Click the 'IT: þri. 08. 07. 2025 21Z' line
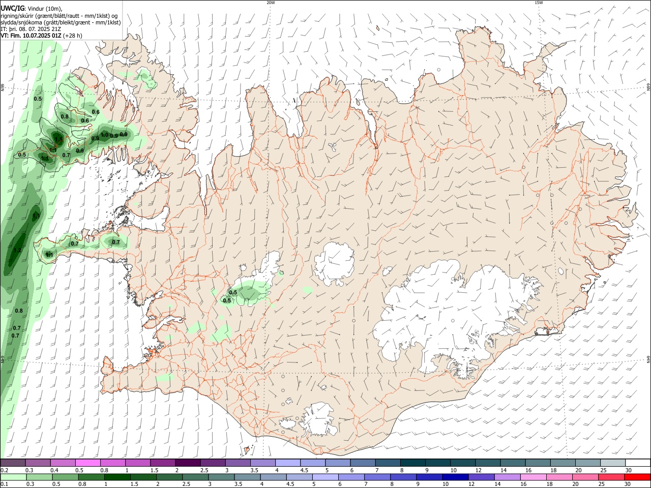 pyautogui.click(x=31, y=29)
